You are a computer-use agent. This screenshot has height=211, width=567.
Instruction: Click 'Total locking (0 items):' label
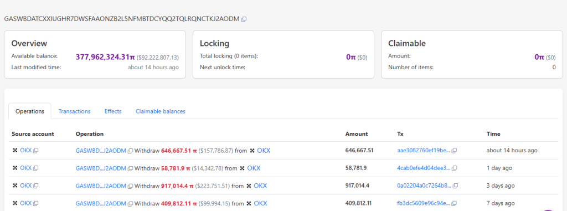pyautogui.click(x=229, y=56)
